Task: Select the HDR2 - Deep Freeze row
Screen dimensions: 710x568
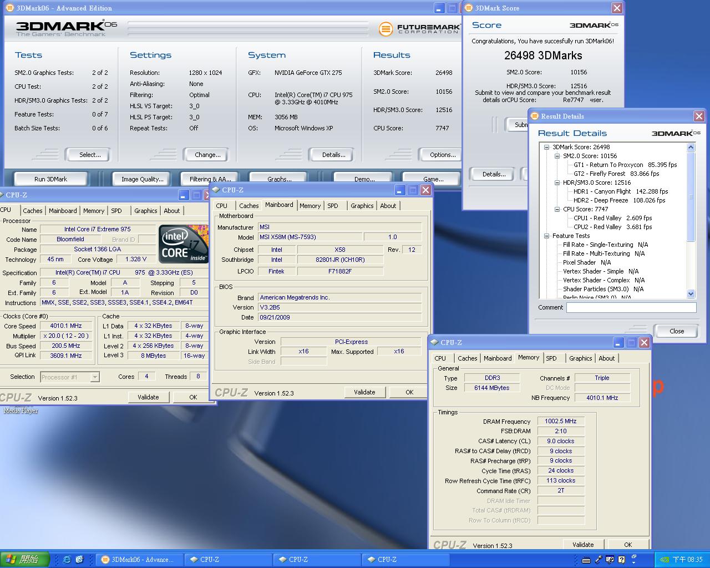Action: pyautogui.click(x=619, y=200)
